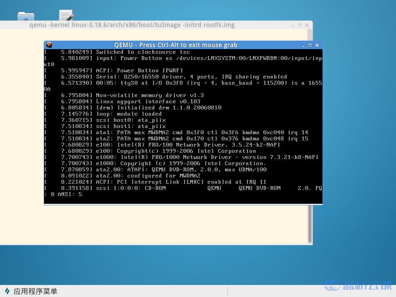This screenshot has width=396, height=297.
Task: Maximize the qemu -kernel terminal window
Action: pyautogui.click(x=300, y=25)
